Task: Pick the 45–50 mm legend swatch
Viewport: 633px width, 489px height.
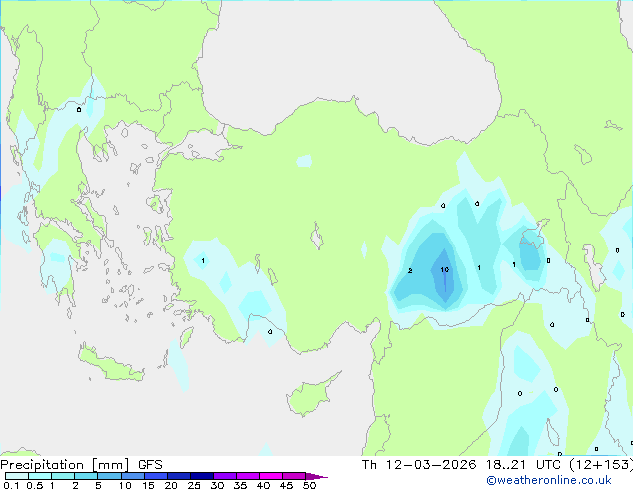Action: pyautogui.click(x=294, y=476)
